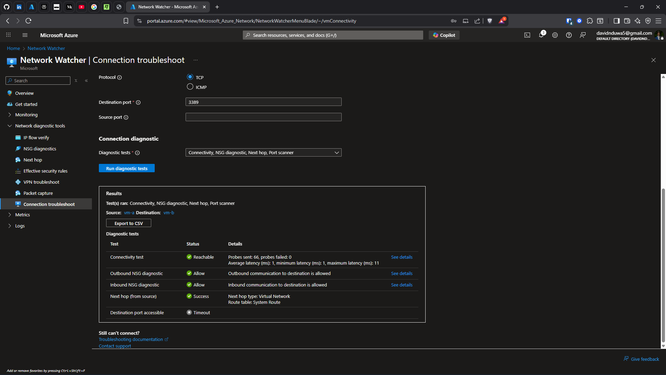Image resolution: width=666 pixels, height=375 pixels.
Task: Open the Google pinned tab
Action: point(94,7)
